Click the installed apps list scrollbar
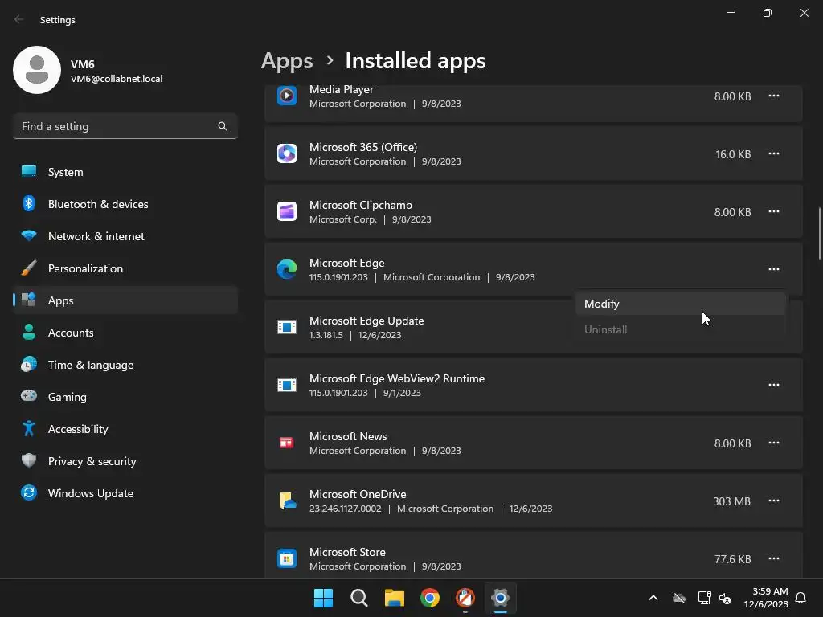Image resolution: width=823 pixels, height=617 pixels. pyautogui.click(x=820, y=233)
